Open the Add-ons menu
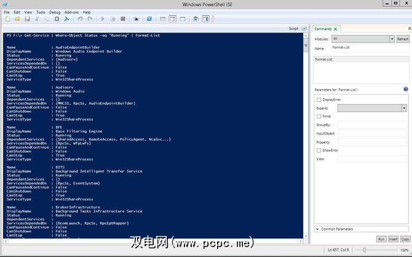This screenshot has height=257, width=412. point(71,12)
